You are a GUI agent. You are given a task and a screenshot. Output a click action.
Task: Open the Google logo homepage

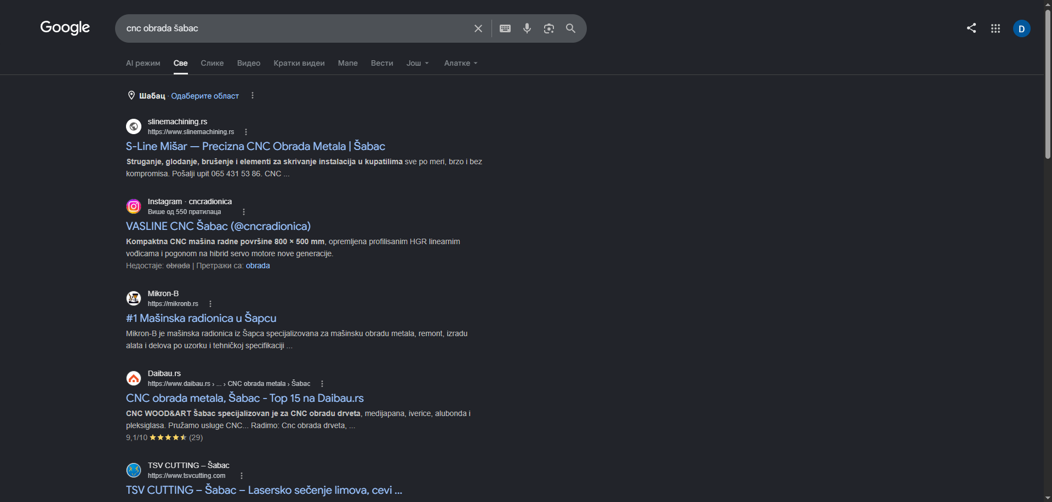65,27
